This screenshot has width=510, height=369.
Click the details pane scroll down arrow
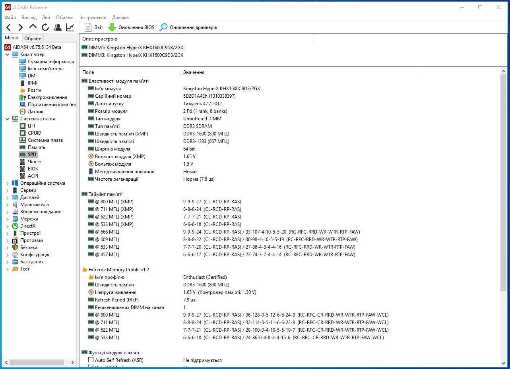coord(503,363)
